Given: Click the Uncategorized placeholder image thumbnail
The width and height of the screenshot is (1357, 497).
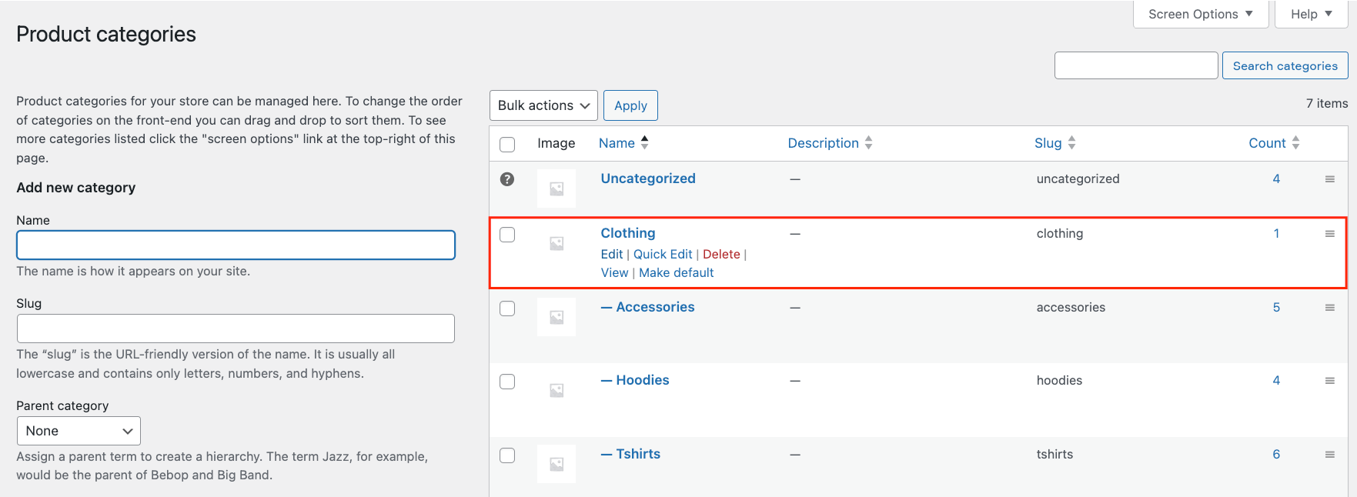Looking at the screenshot, I should (x=557, y=188).
